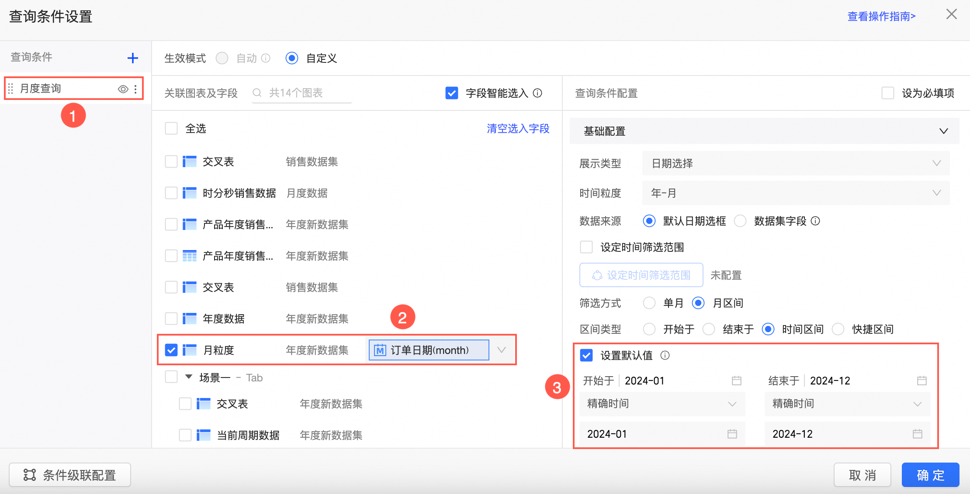Image resolution: width=970 pixels, height=494 pixels.
Task: Uncheck the 月粒度 chart checkbox
Action: [x=171, y=350]
